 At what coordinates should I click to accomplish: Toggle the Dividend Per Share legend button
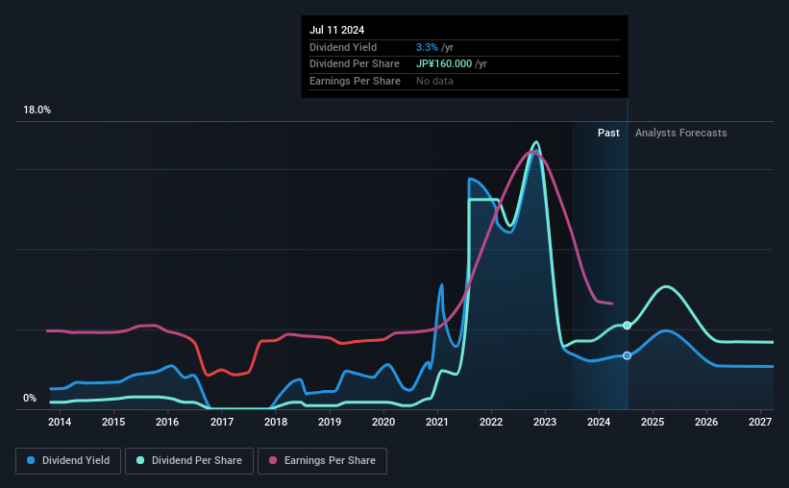tap(189, 461)
